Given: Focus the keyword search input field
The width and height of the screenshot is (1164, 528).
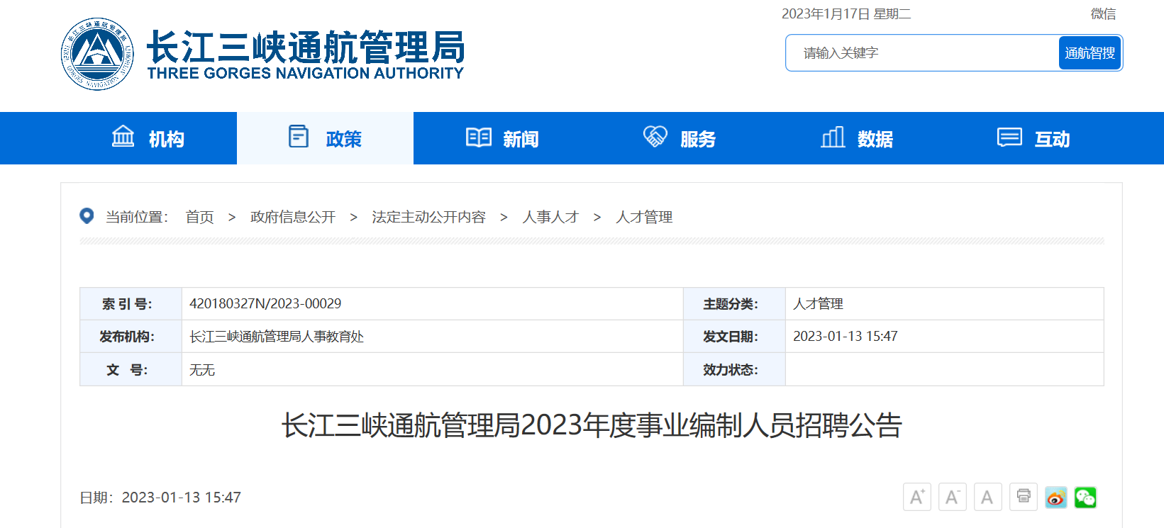Looking at the screenshot, I should [922, 53].
